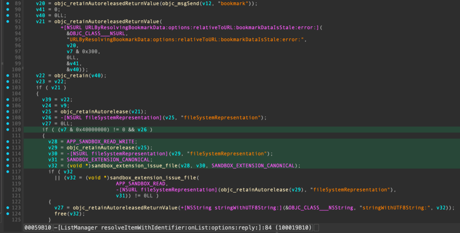Click the breakpoint dot beside line 91

[8, 15]
